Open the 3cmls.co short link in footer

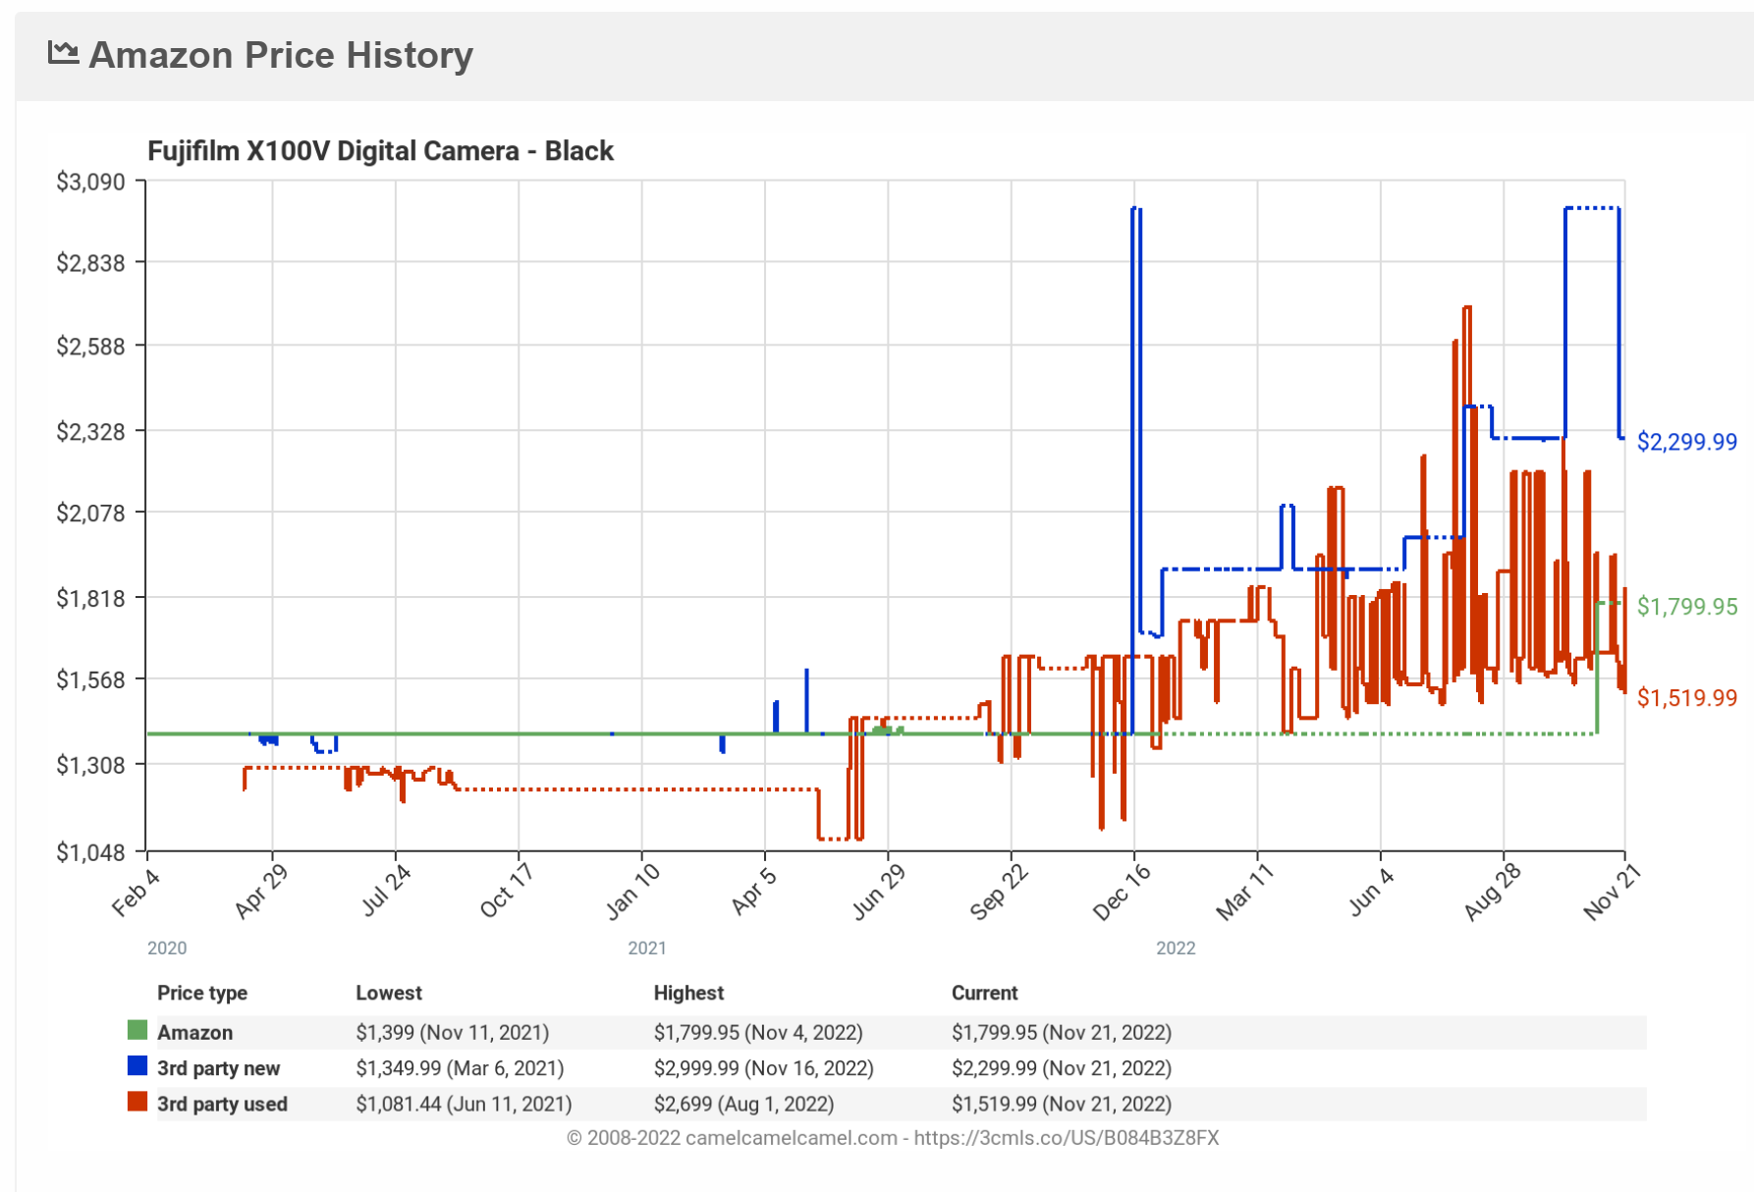[x=1066, y=1138]
